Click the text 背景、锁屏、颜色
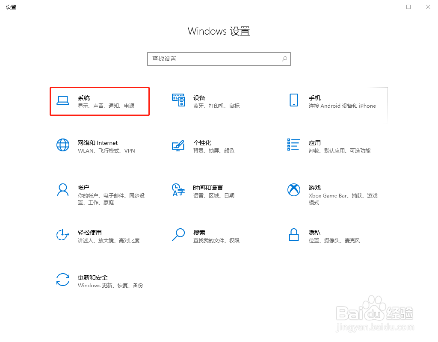Image resolution: width=438 pixels, height=342 pixels. point(214,151)
